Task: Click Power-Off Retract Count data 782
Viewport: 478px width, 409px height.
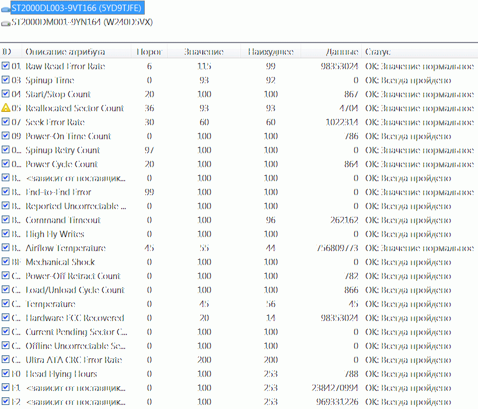Action: tap(351, 276)
